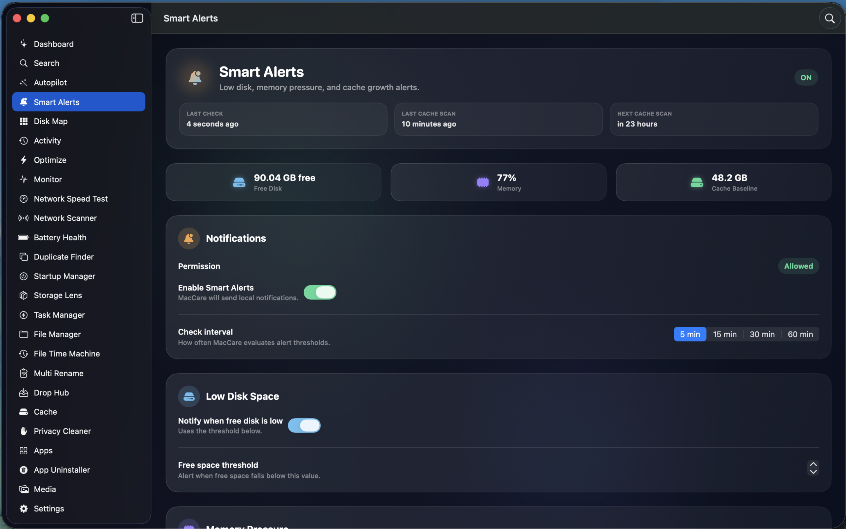Click the search magnifier in top-right corner
The image size is (846, 529).
click(x=829, y=18)
